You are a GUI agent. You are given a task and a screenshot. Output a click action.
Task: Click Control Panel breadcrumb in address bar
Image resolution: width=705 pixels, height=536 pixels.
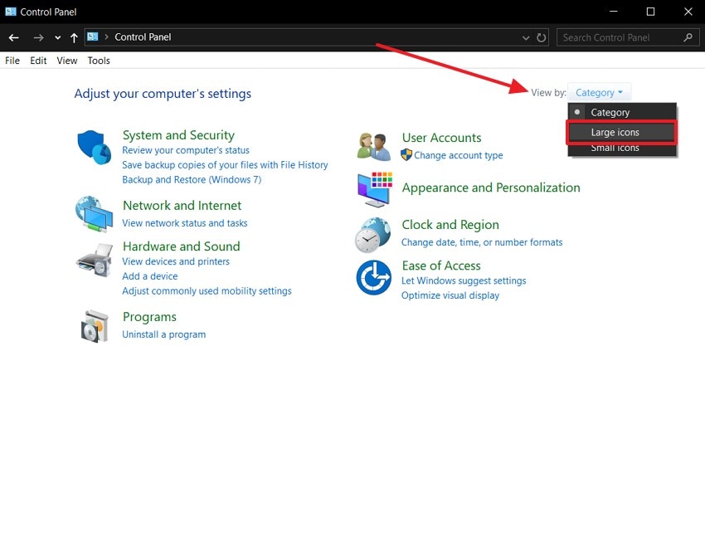143,37
